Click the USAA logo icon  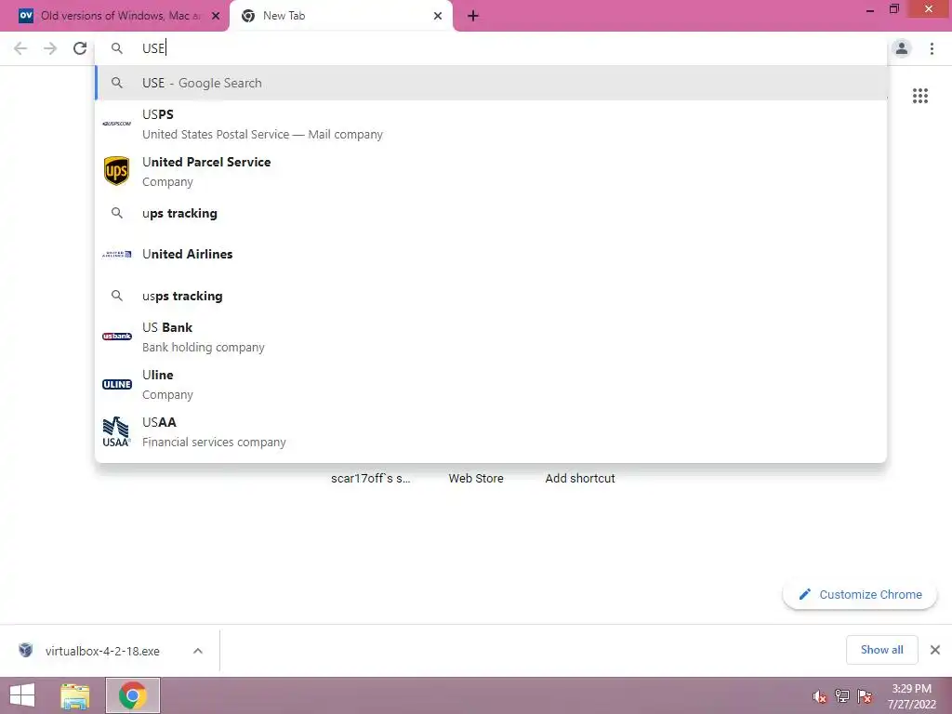point(116,431)
